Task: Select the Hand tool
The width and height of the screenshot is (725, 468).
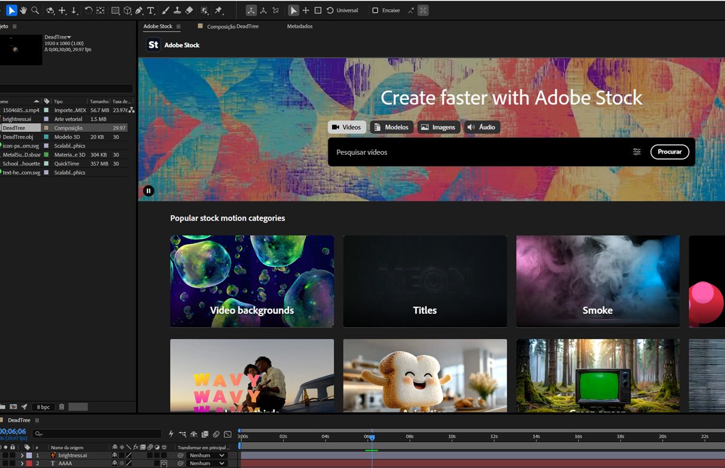Action: click(x=23, y=10)
